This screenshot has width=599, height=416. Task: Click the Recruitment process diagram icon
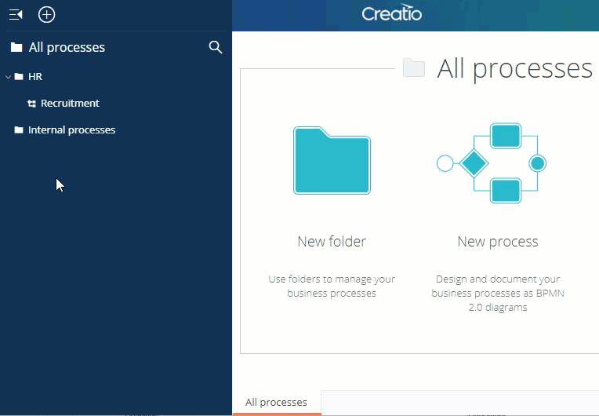click(x=31, y=104)
